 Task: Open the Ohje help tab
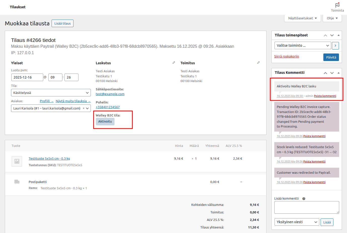coord(332,18)
